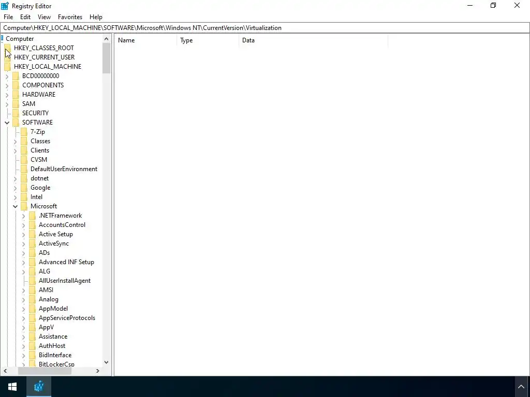Image resolution: width=530 pixels, height=397 pixels.
Task: Open the Help menu
Action: 96,17
